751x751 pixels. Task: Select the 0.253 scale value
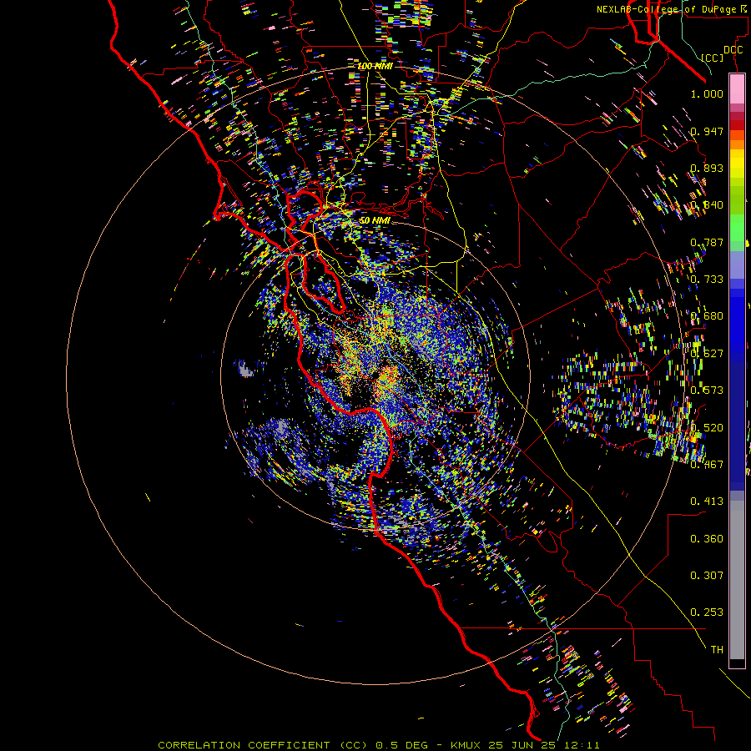707,612
